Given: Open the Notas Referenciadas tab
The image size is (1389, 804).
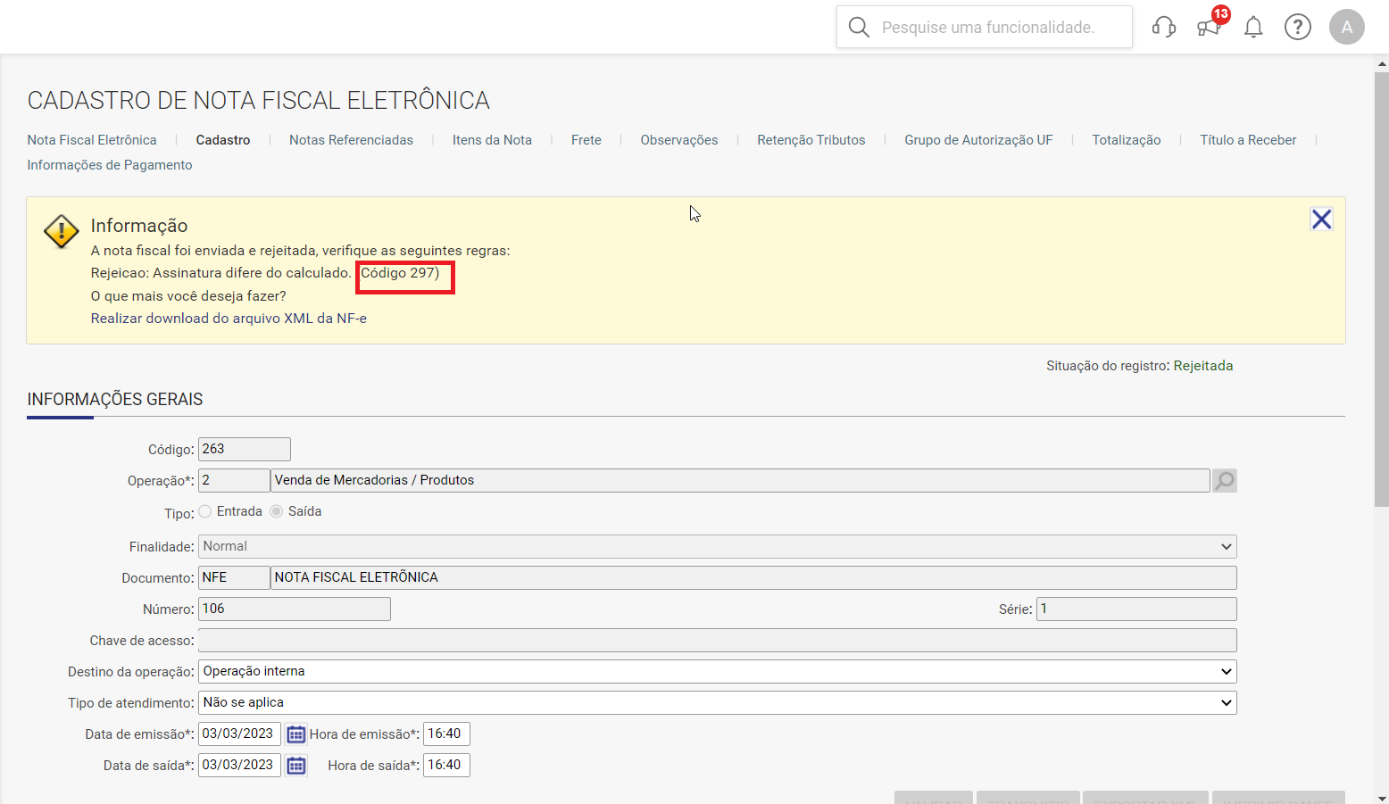Looking at the screenshot, I should tap(351, 140).
